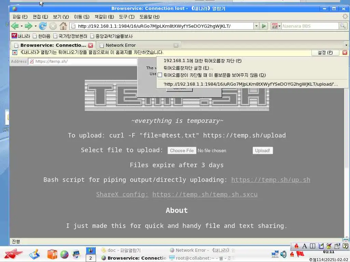Click the small red flame icon in tray toolbar
Screen dimensions: 350x262
coord(296,246)
